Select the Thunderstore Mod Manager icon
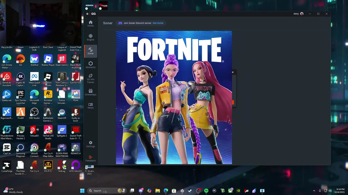This screenshot has height=195, width=348. tap(7, 132)
